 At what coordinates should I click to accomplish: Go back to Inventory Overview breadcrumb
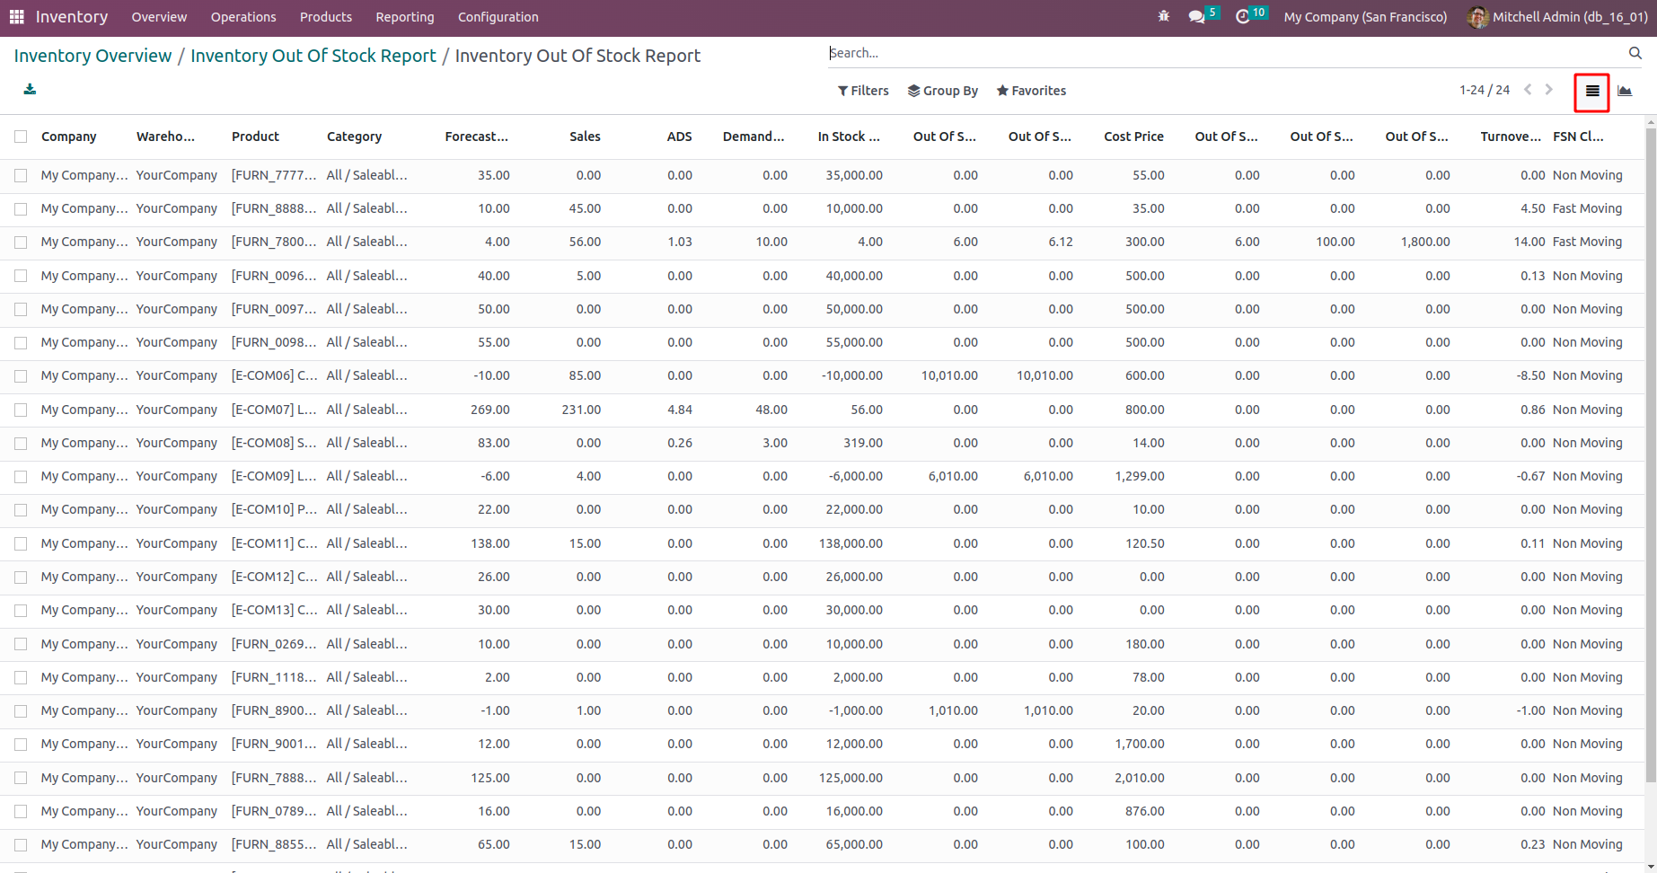93,56
